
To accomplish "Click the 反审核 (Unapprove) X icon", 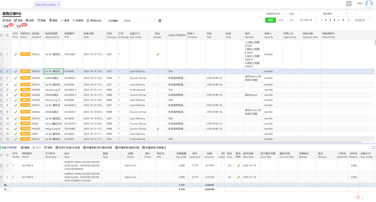I will click(74, 21).
